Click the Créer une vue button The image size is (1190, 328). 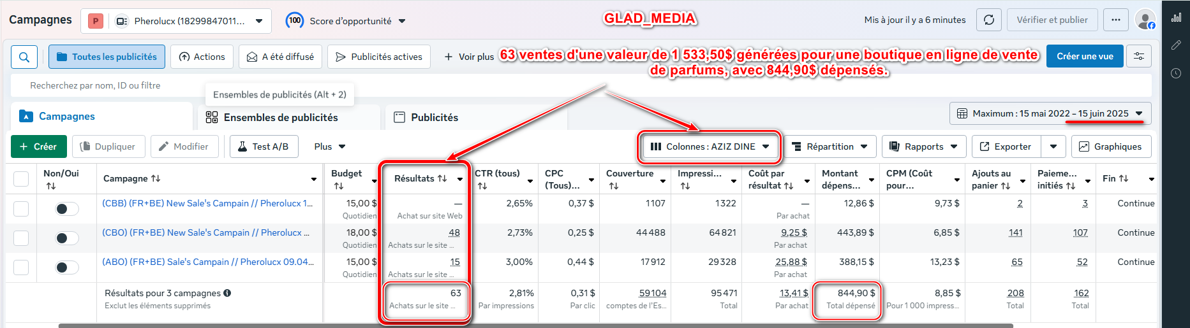(1085, 56)
